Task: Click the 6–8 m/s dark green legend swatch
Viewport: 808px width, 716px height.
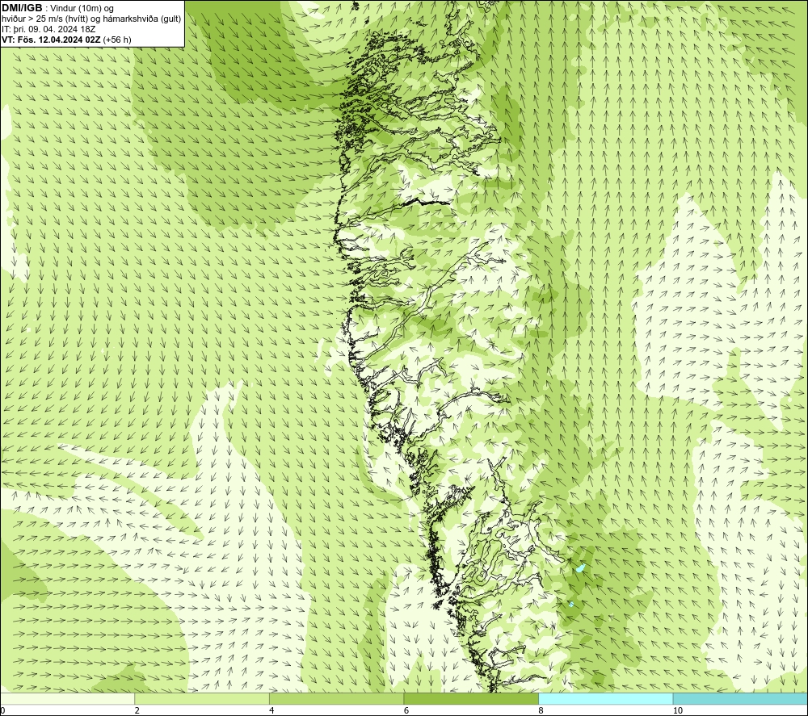Action: click(471, 698)
